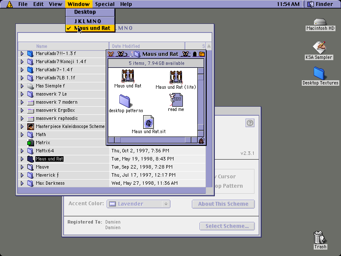Open the Maus und Rat (lite) icon

176,77
